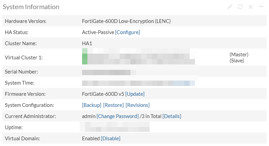This screenshot has height=146, width=269.
Task: Click the Change Password link
Action: [x=117, y=116]
